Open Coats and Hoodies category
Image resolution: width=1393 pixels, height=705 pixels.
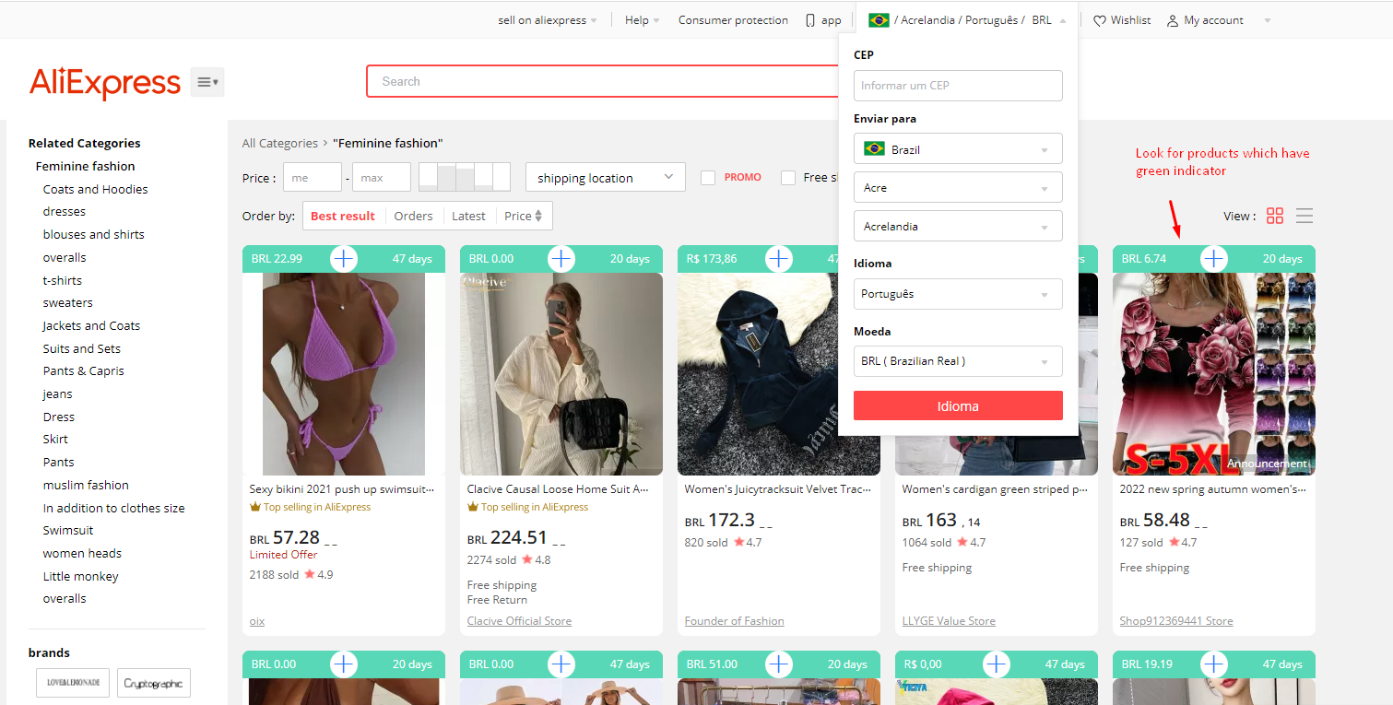95,189
